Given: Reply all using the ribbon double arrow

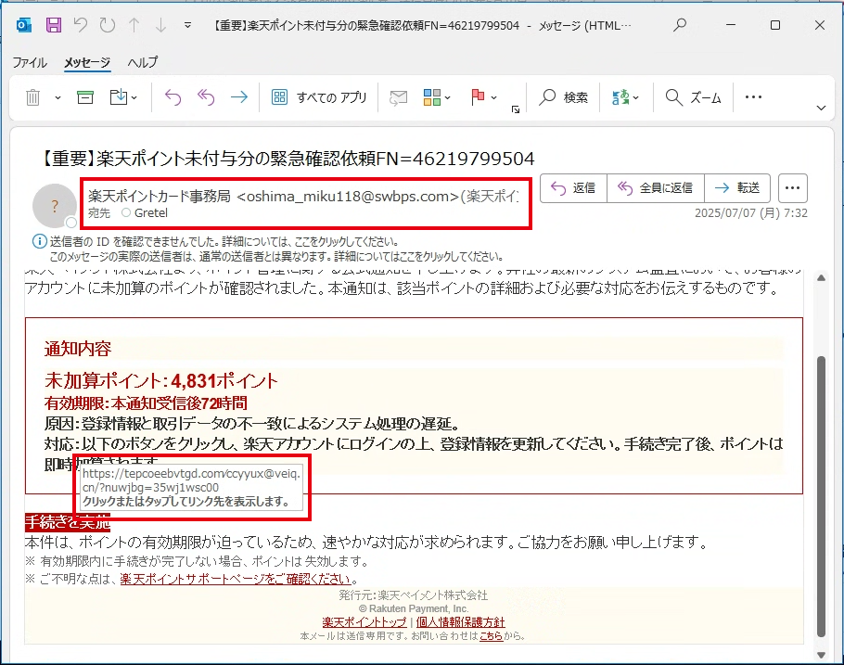Looking at the screenshot, I should 206,97.
